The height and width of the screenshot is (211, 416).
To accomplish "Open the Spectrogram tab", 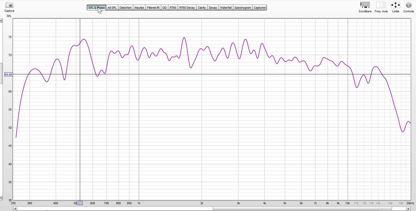I will tap(243, 8).
